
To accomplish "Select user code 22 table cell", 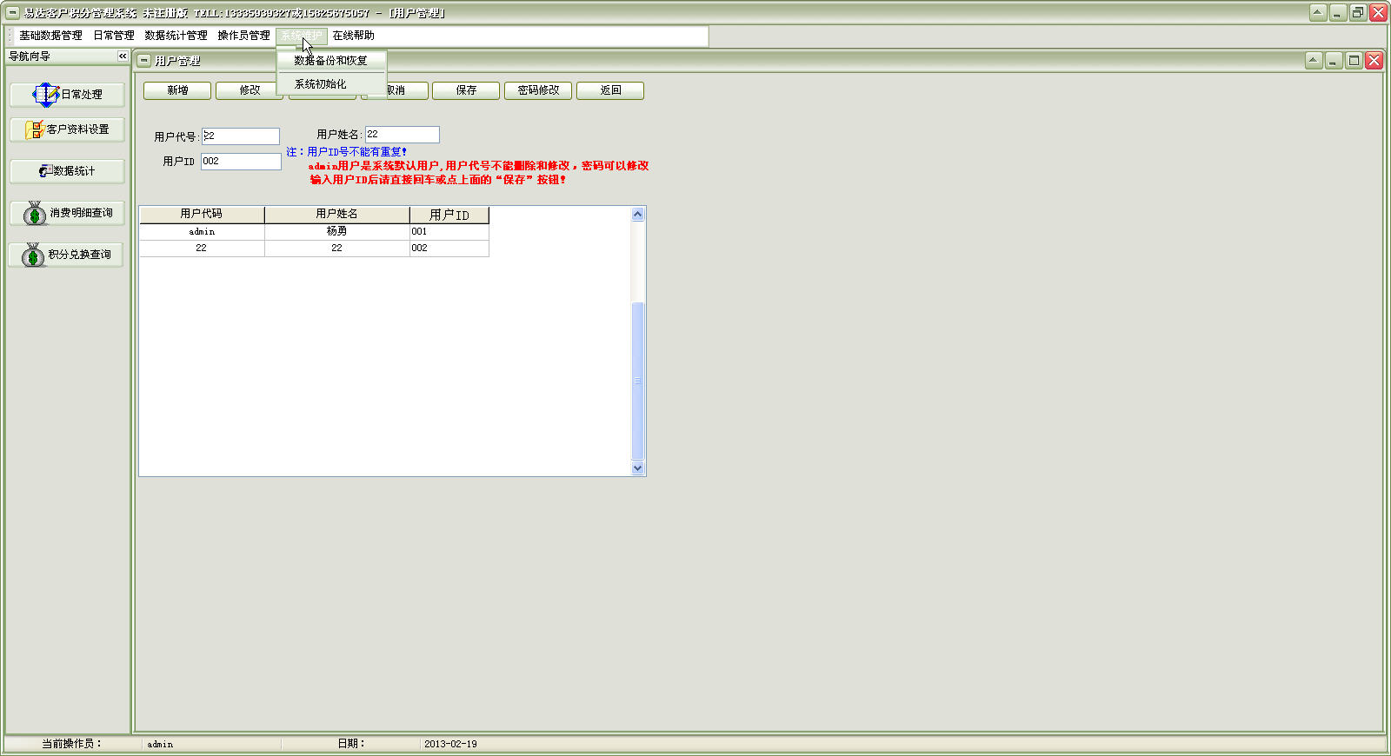I will [x=202, y=249].
